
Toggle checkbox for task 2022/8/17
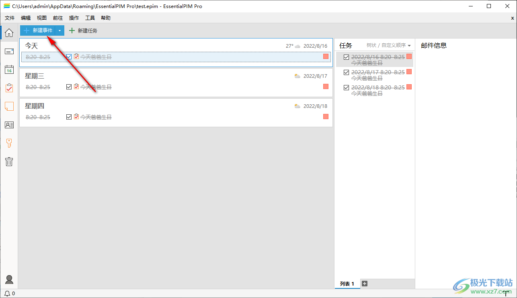tap(346, 73)
